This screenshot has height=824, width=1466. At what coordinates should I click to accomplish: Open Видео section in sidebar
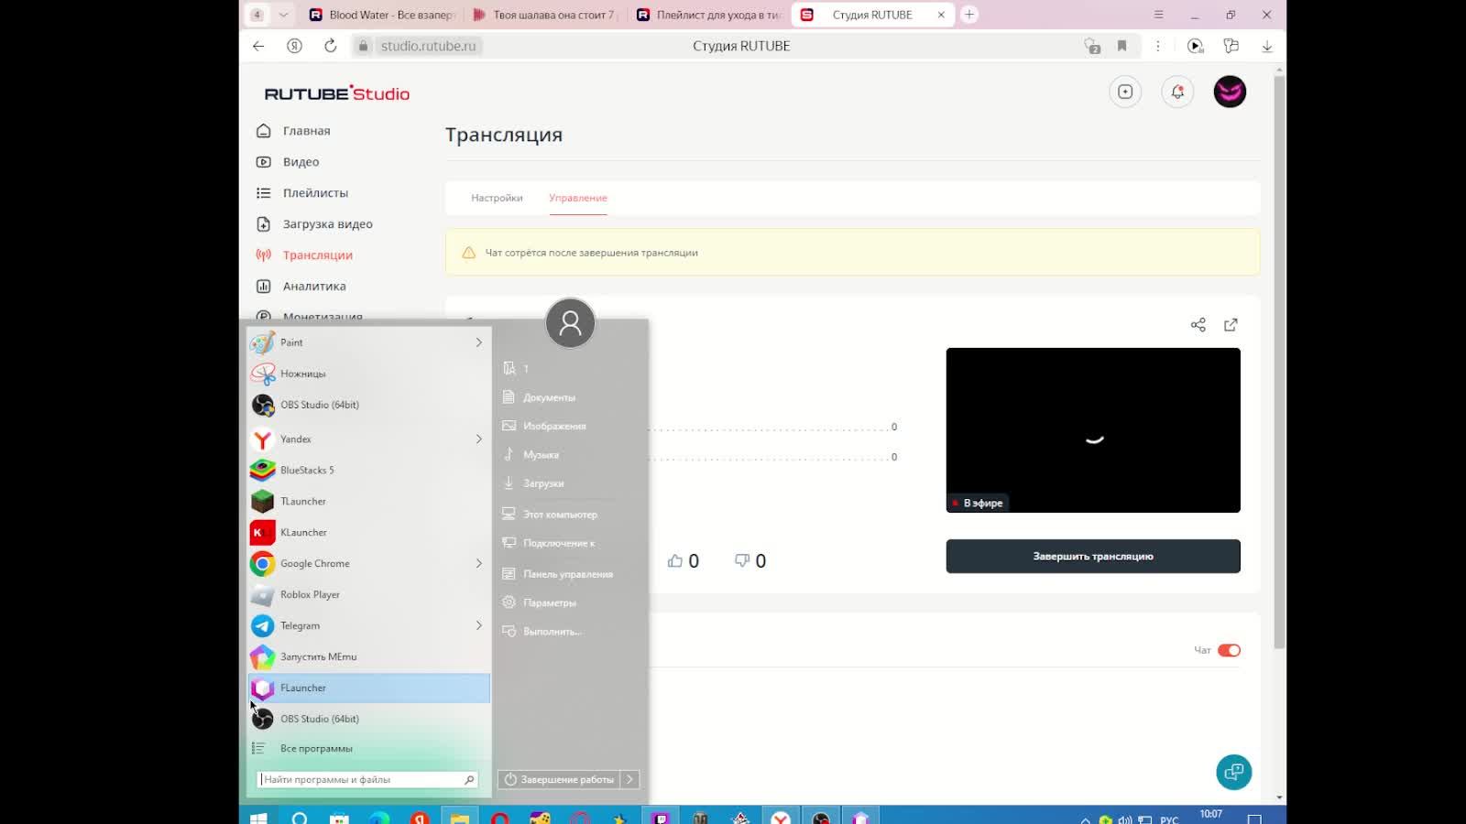[x=301, y=162]
